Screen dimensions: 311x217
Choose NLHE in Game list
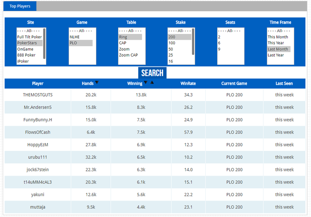(x=81, y=37)
